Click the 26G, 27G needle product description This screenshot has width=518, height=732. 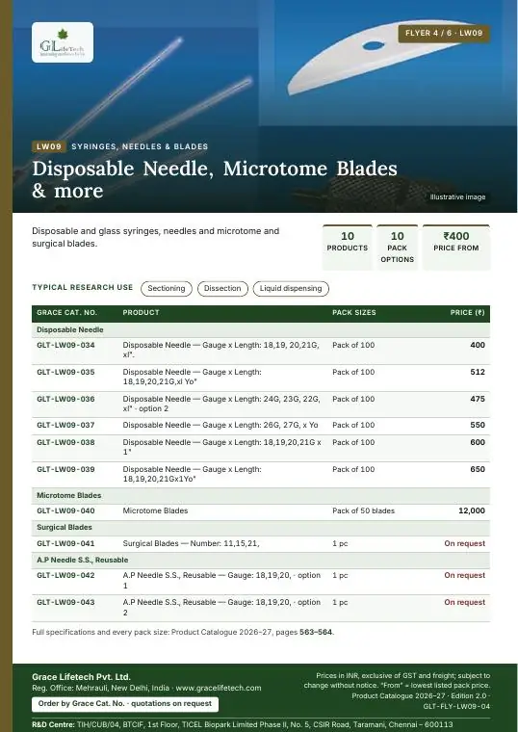pos(220,426)
